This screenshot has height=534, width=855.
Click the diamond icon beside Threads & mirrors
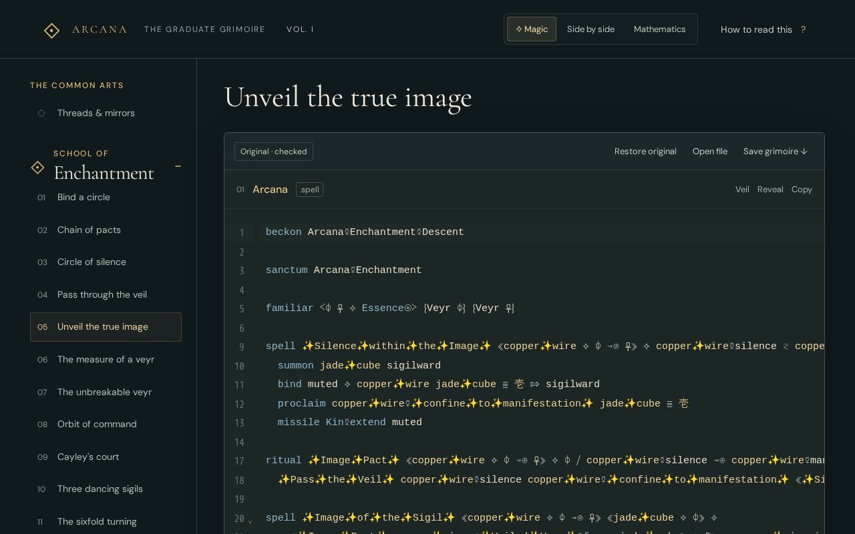click(41, 113)
